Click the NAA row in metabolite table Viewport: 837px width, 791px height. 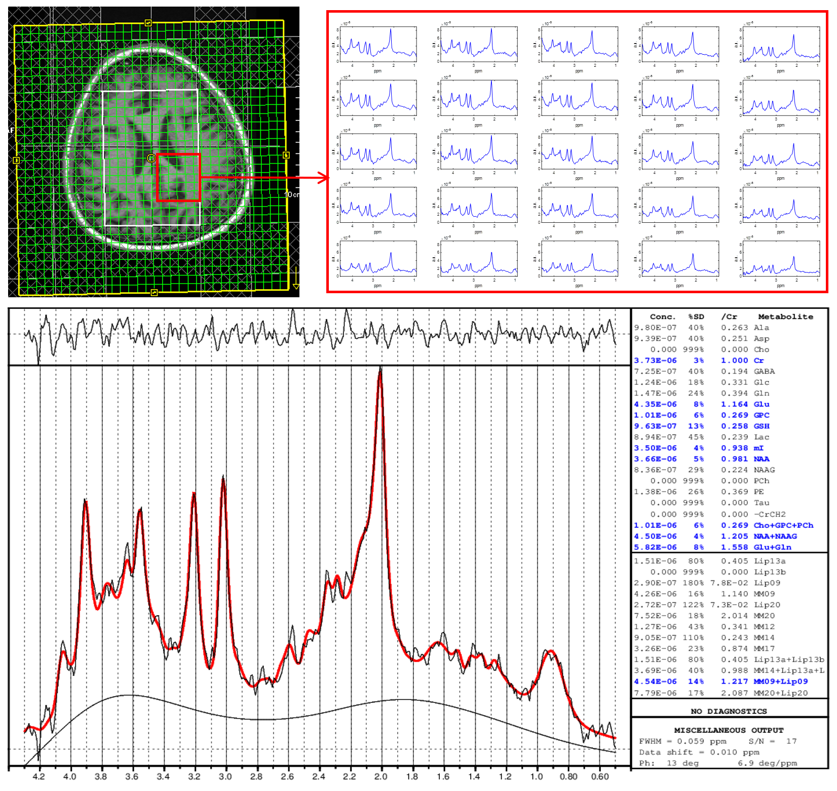pos(729,459)
